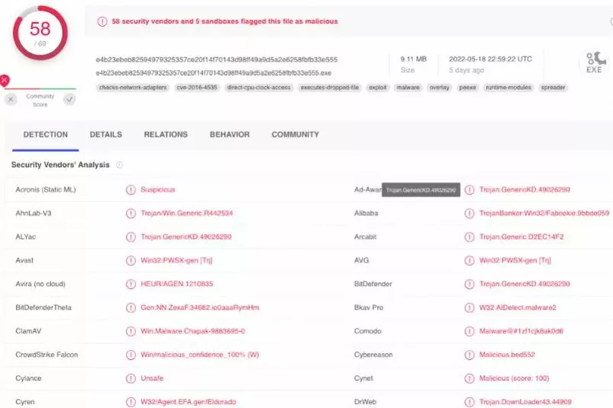This screenshot has width=613, height=408.
Task: Switch to the DETECTION tab
Action: (x=45, y=135)
